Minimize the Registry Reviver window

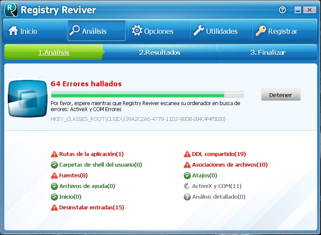tap(298, 10)
